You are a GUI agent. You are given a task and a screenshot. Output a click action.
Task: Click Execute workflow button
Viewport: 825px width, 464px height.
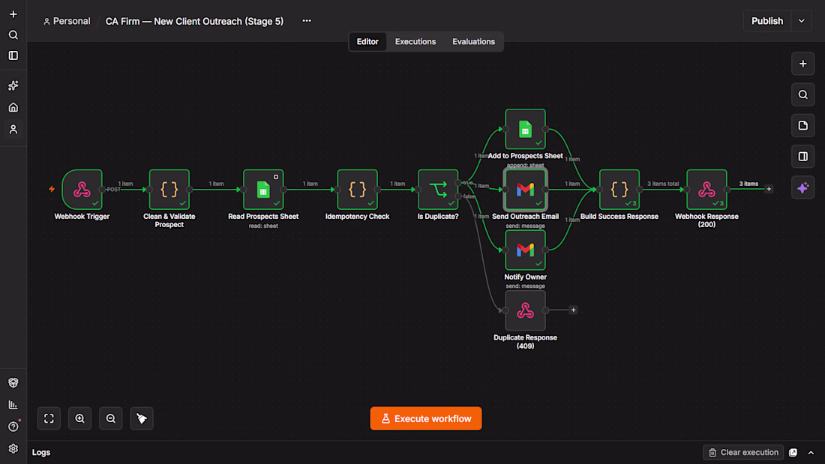pos(426,419)
